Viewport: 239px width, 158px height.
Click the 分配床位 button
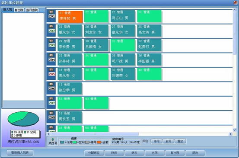[x=94, y=153]
